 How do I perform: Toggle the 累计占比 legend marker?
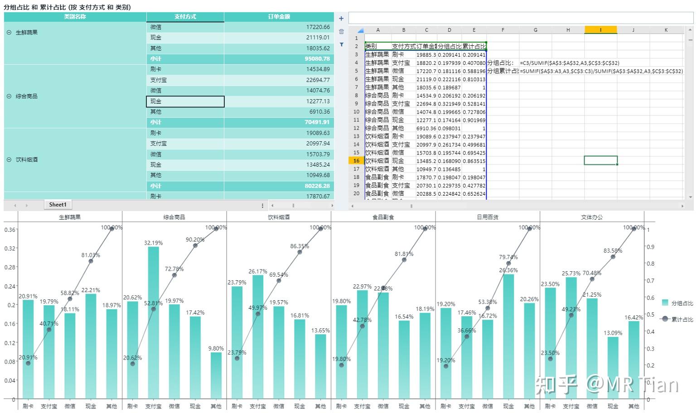pyautogui.click(x=665, y=319)
